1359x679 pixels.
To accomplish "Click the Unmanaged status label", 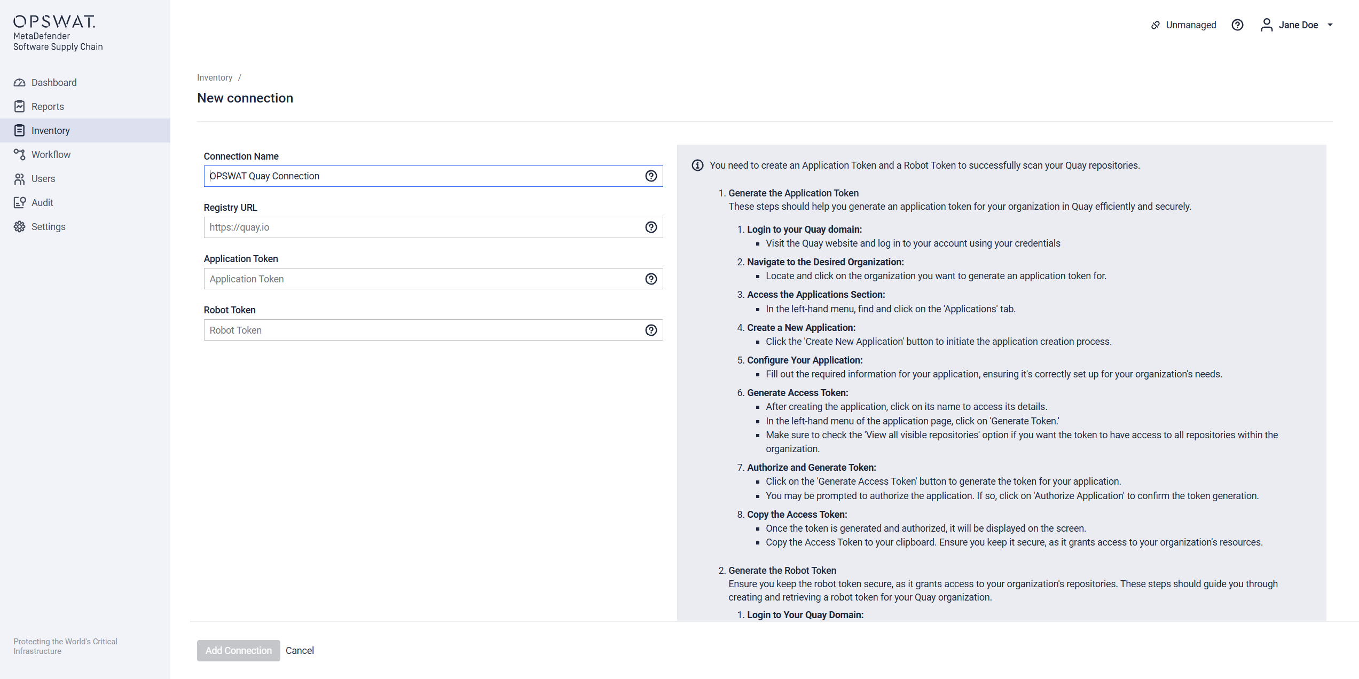I will coord(1191,25).
